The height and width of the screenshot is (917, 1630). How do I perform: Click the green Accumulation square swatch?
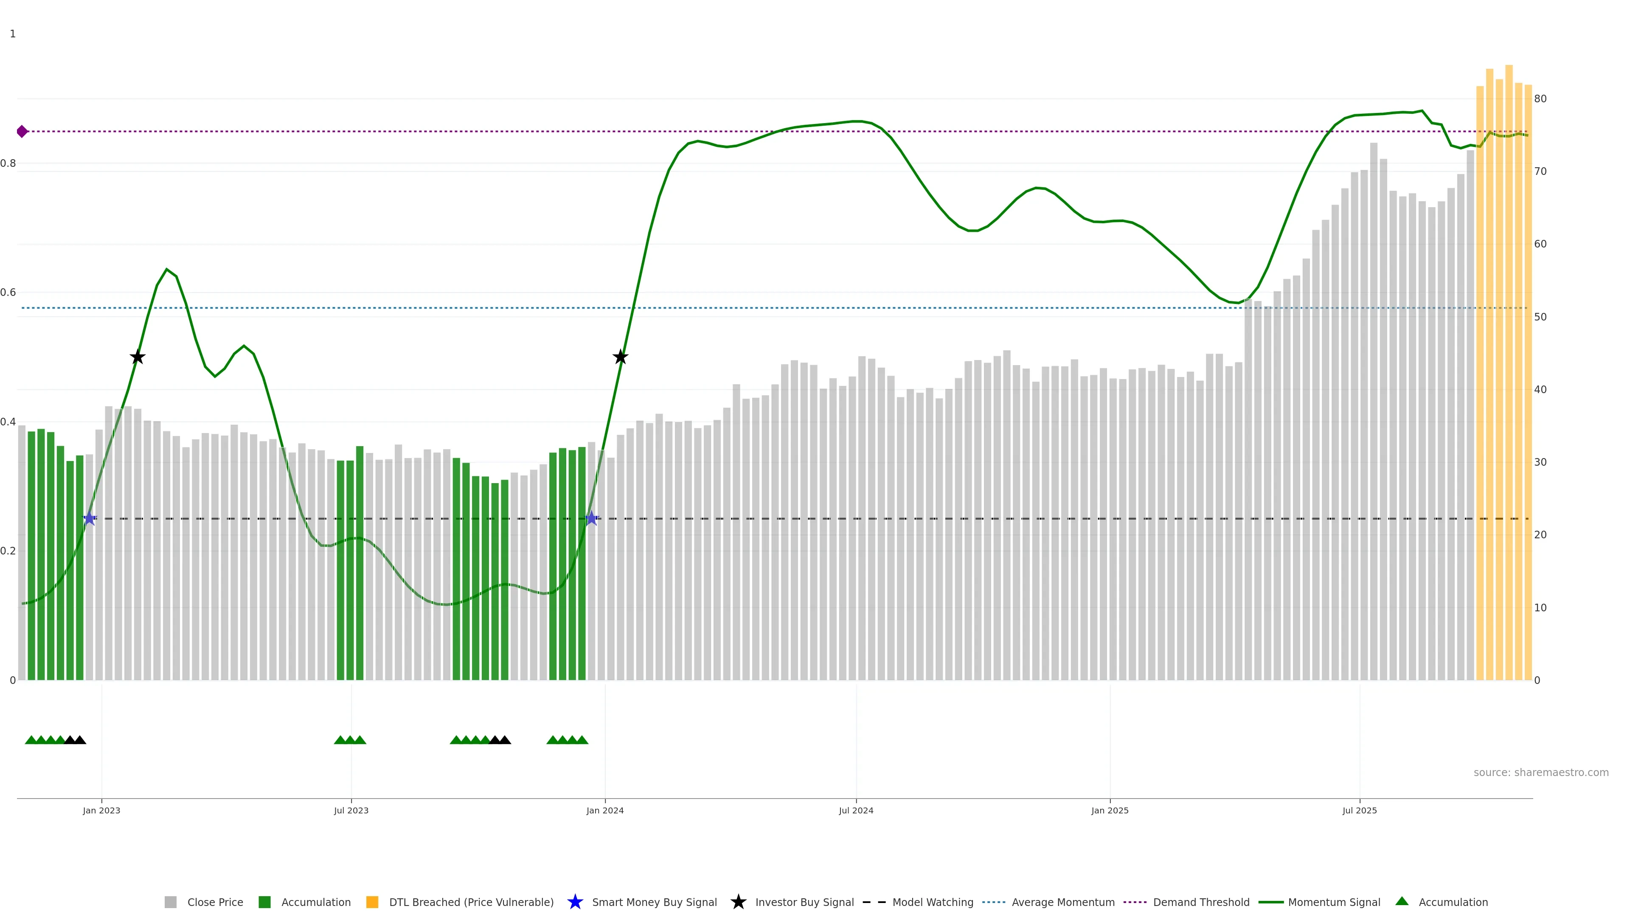264,903
